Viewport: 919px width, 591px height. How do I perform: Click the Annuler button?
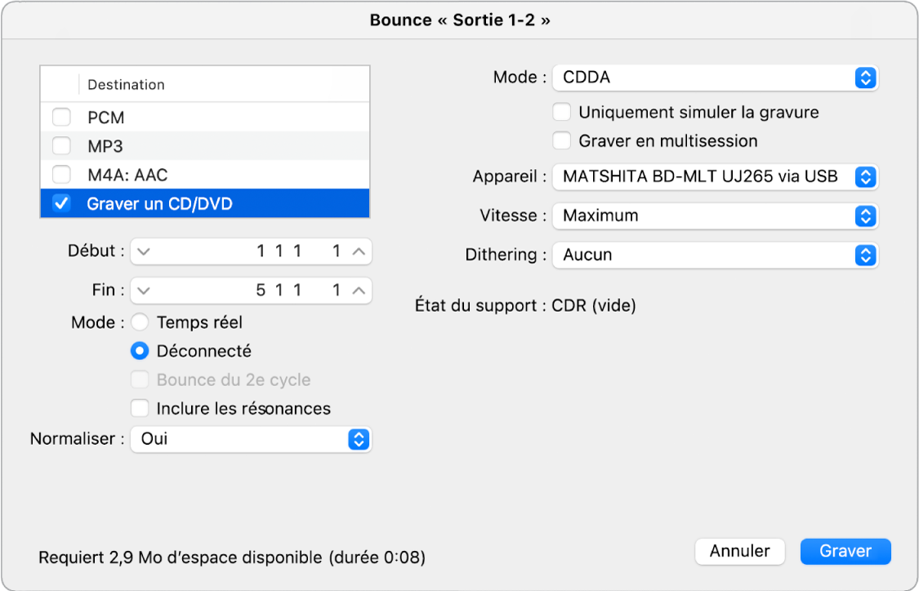click(739, 551)
